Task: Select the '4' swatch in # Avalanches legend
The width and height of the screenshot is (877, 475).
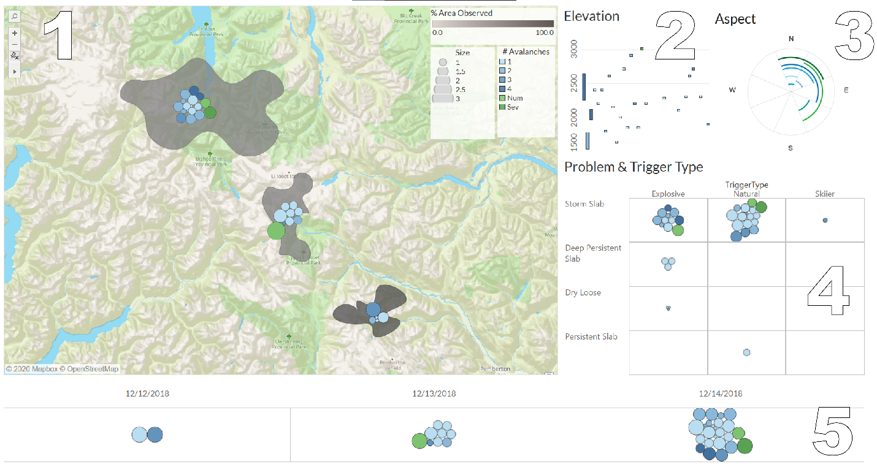Action: point(503,89)
